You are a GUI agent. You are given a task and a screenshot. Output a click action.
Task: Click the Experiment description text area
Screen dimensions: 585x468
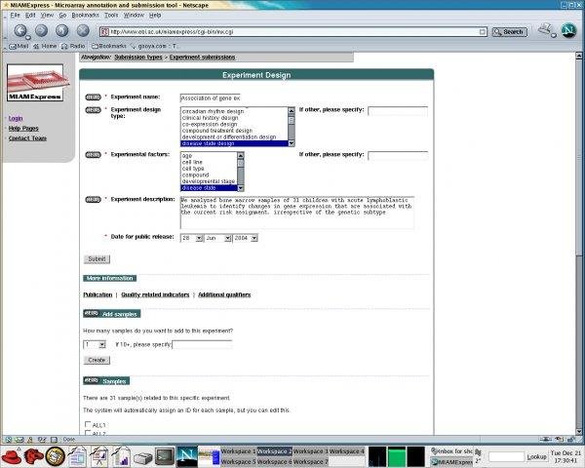click(x=297, y=213)
